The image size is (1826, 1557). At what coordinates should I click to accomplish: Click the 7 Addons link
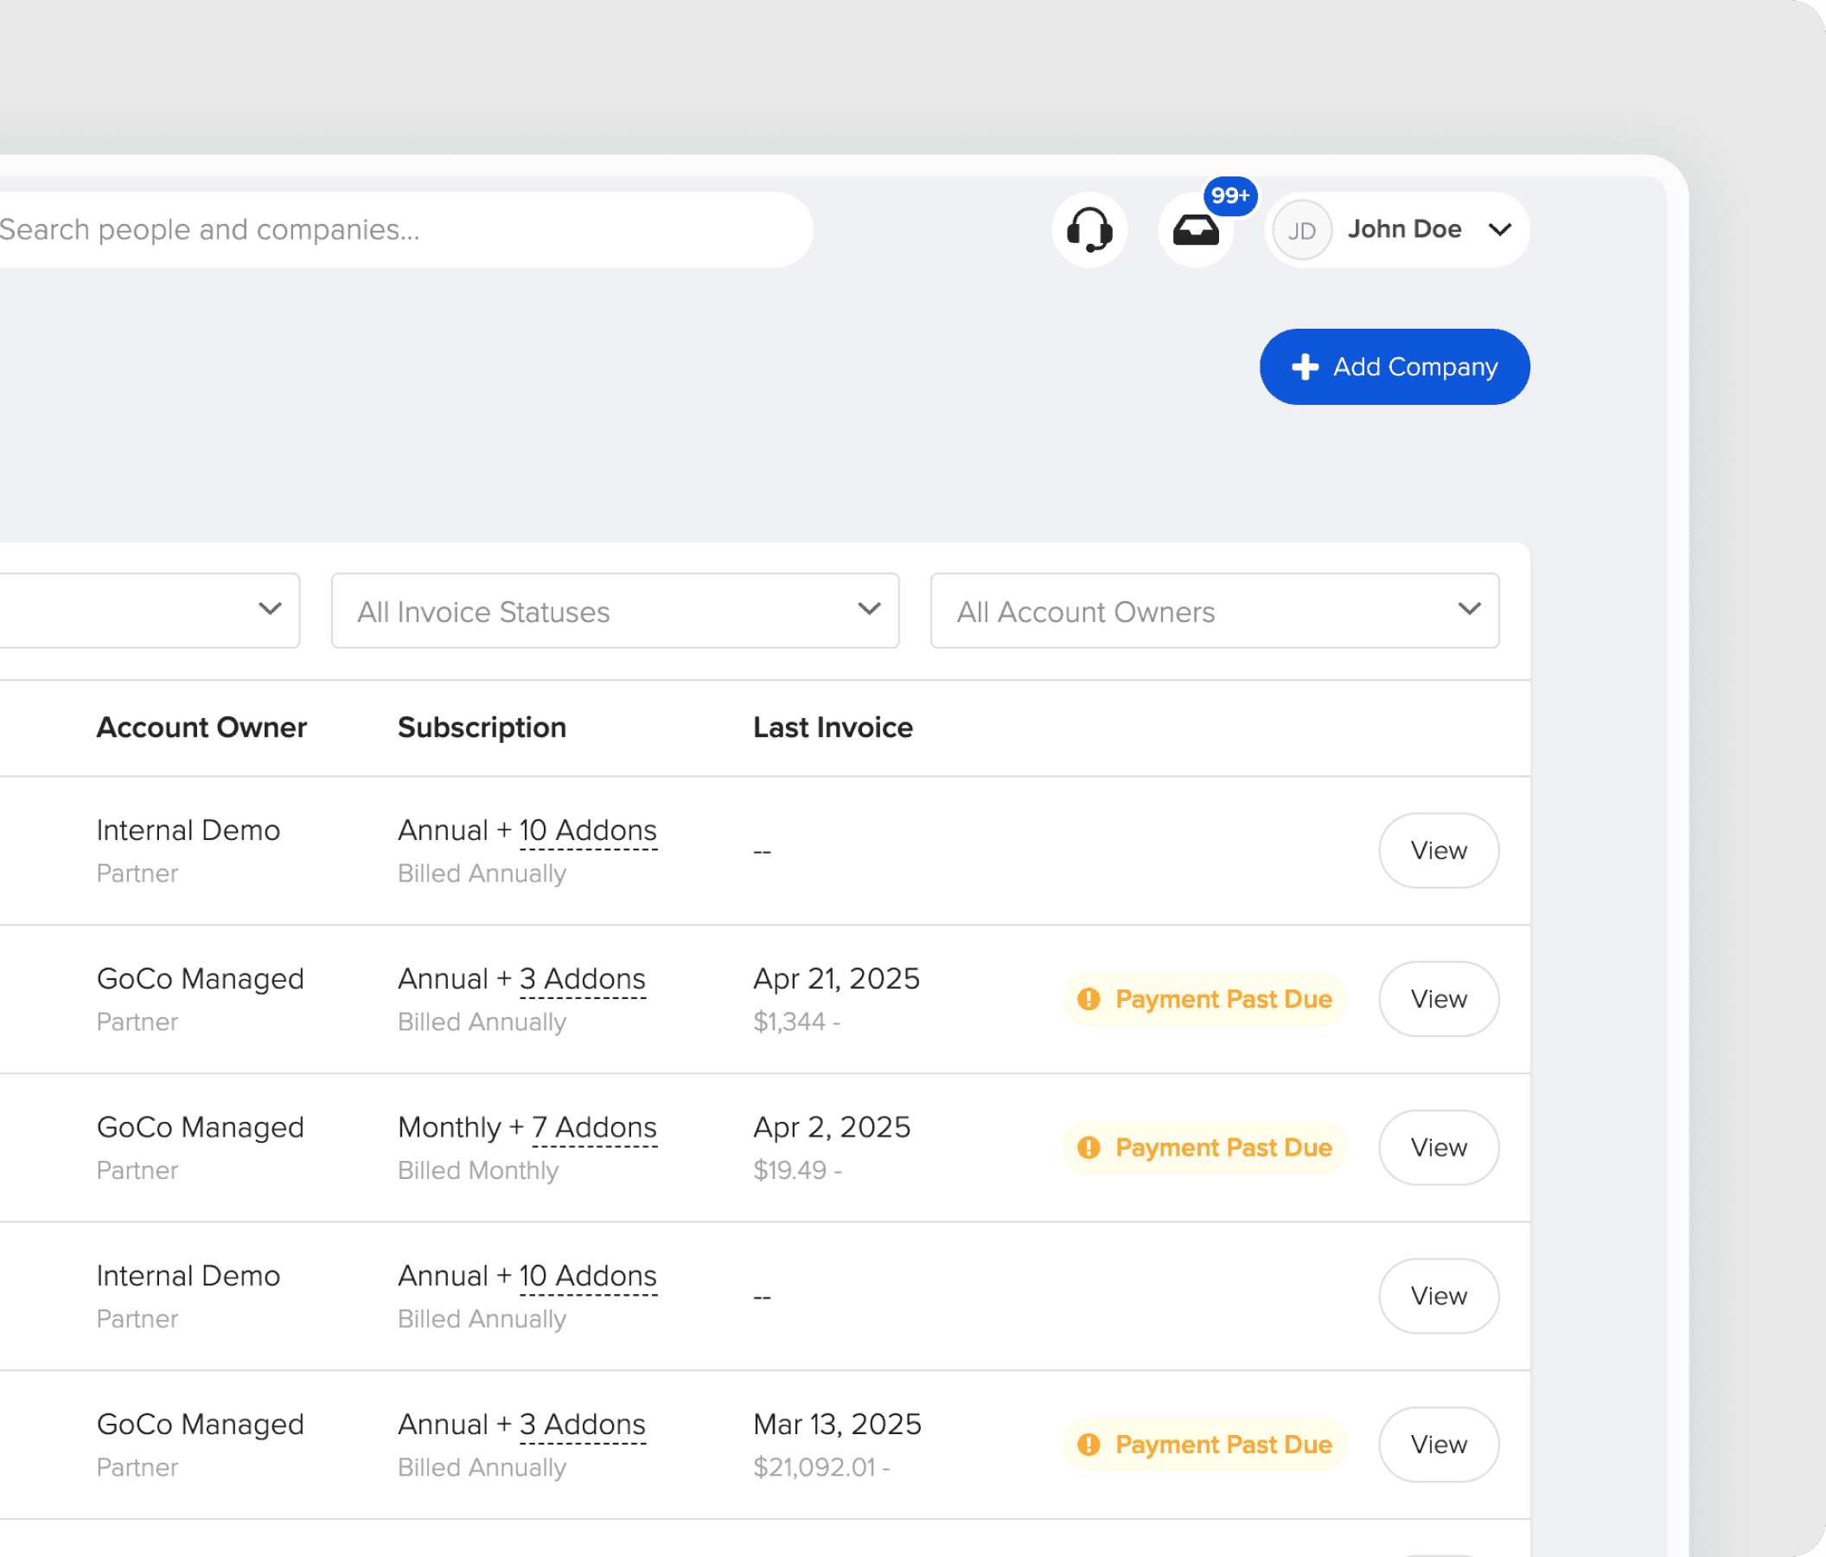point(594,1128)
